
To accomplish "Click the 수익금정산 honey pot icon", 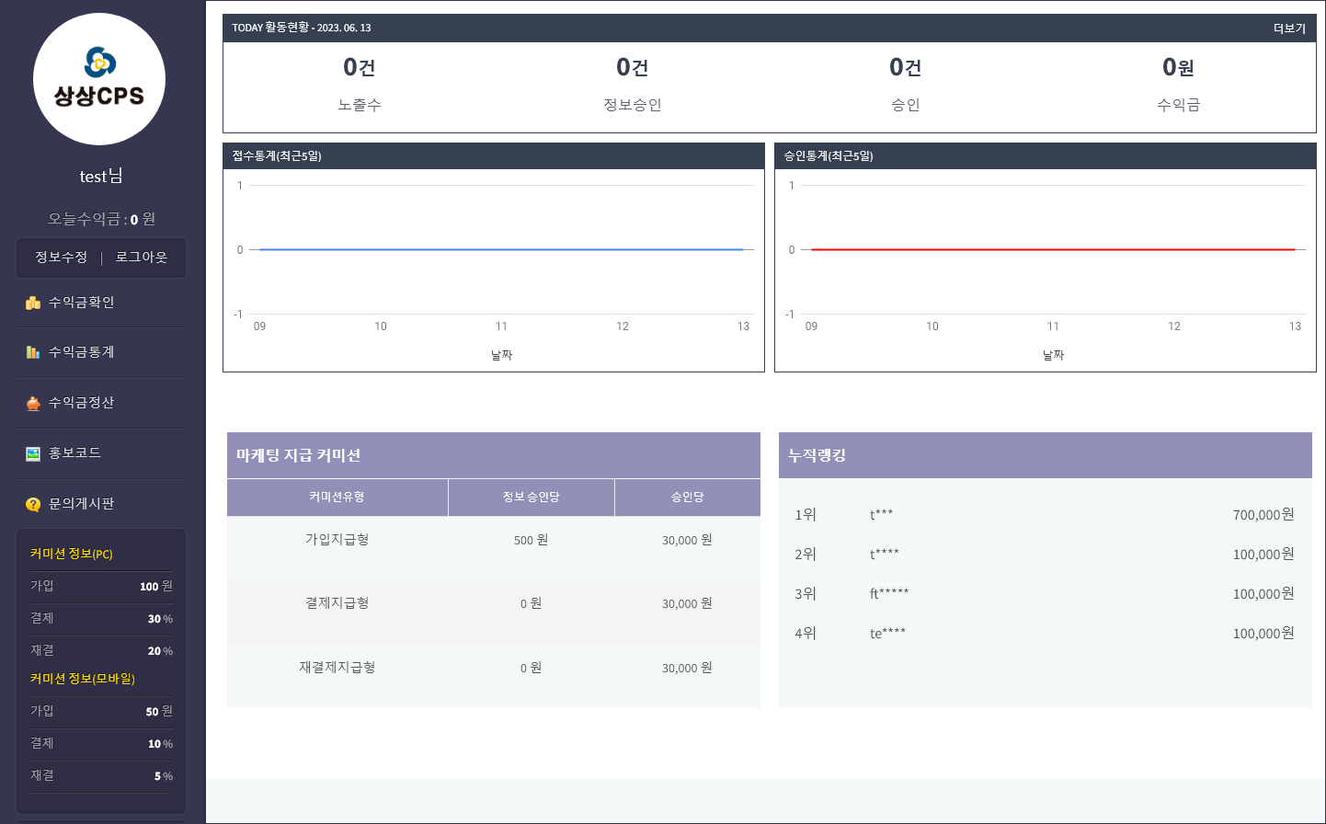I will point(33,403).
